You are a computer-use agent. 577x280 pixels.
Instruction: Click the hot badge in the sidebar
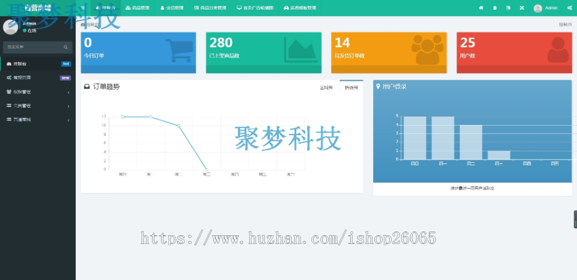click(66, 63)
